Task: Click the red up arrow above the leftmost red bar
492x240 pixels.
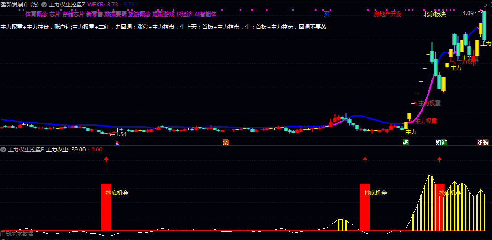Action: click(x=106, y=159)
